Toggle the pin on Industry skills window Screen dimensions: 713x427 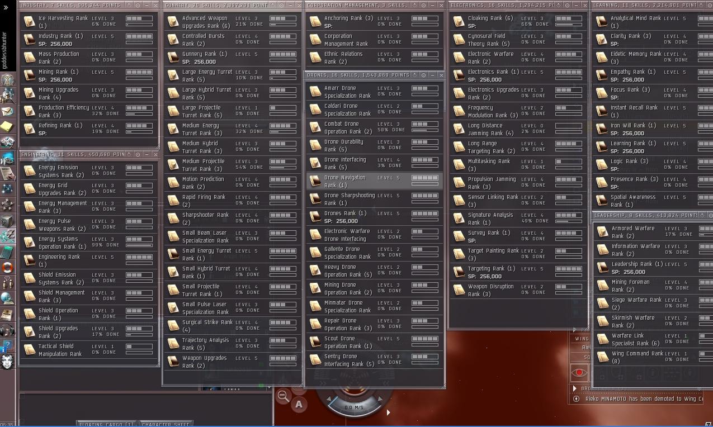pos(129,5)
